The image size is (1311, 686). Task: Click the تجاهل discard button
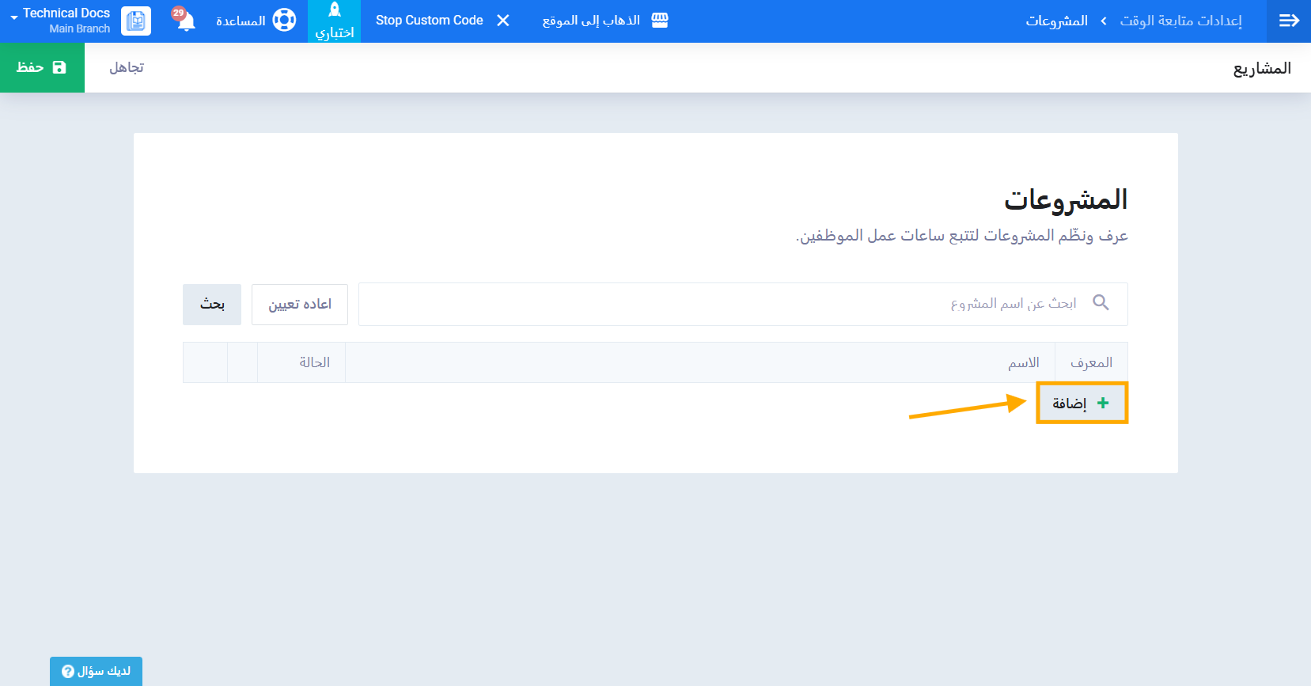[x=127, y=67]
